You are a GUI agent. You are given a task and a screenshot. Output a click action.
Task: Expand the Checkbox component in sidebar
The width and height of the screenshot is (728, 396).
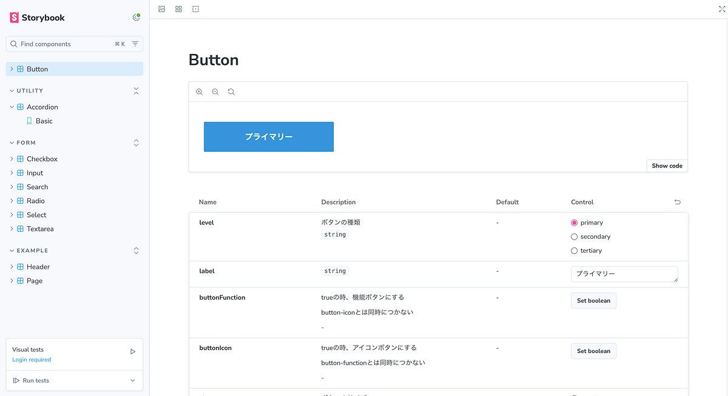pos(12,159)
